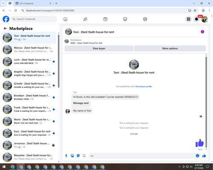Open Griselle conversation in list

pos(29,85)
